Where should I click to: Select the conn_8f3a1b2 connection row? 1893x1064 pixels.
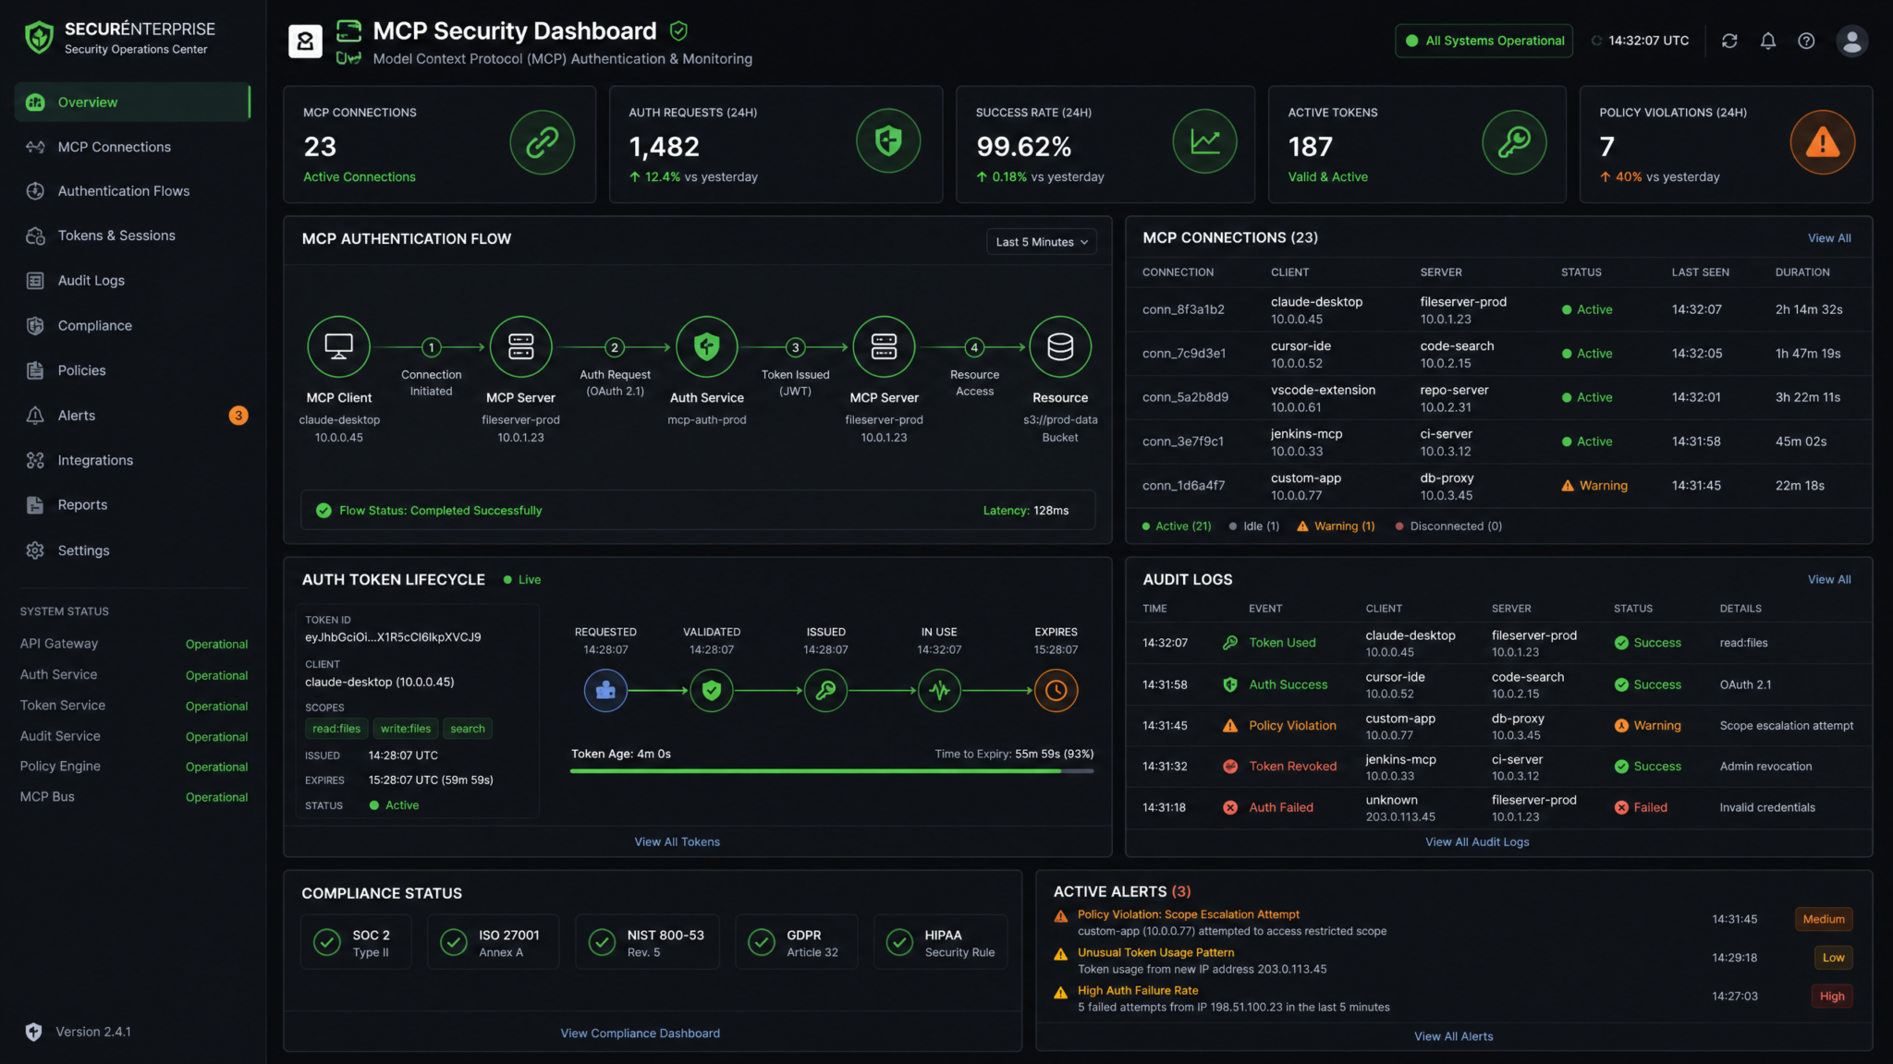[x=1498, y=310]
